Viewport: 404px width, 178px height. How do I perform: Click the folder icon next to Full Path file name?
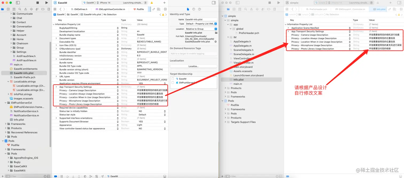pos(216,33)
